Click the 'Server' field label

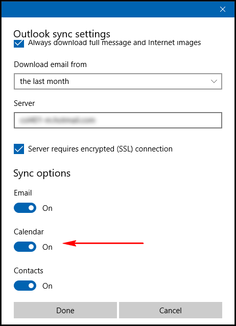coord(25,103)
